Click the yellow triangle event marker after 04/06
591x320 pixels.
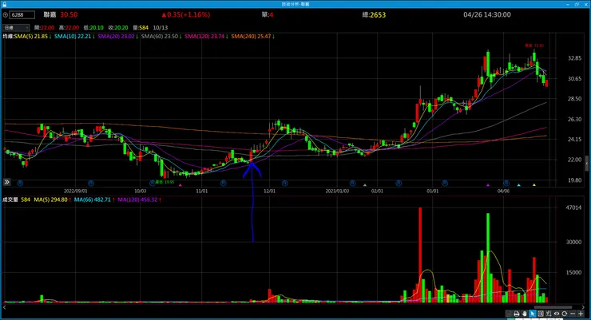(534, 185)
